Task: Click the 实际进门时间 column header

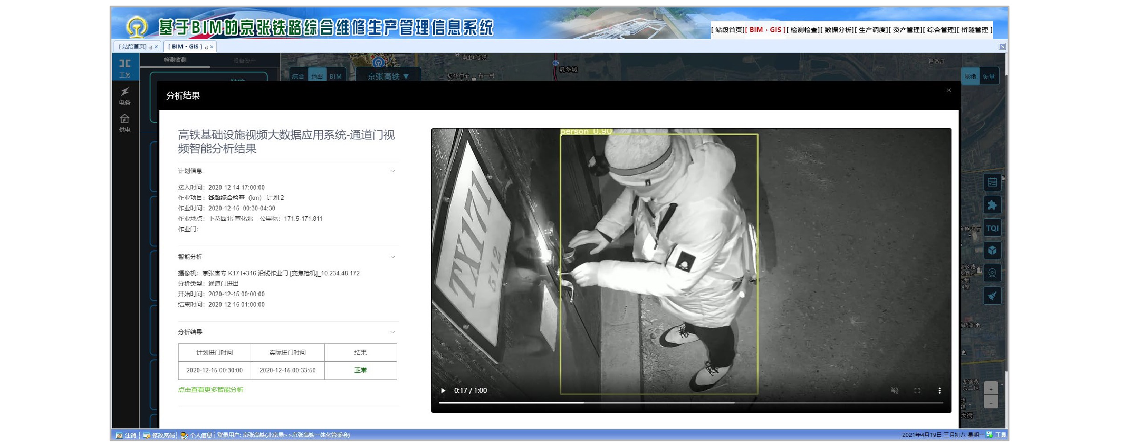Action: click(x=288, y=352)
